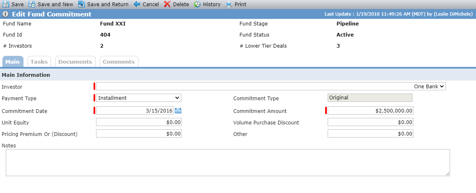
Task: Click the Investor field label
Action: pos(12,87)
